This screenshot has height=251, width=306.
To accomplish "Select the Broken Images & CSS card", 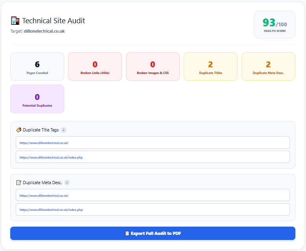I will [x=153, y=66].
